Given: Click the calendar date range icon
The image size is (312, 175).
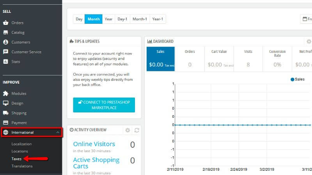Looking at the screenshot, I should [305, 19].
